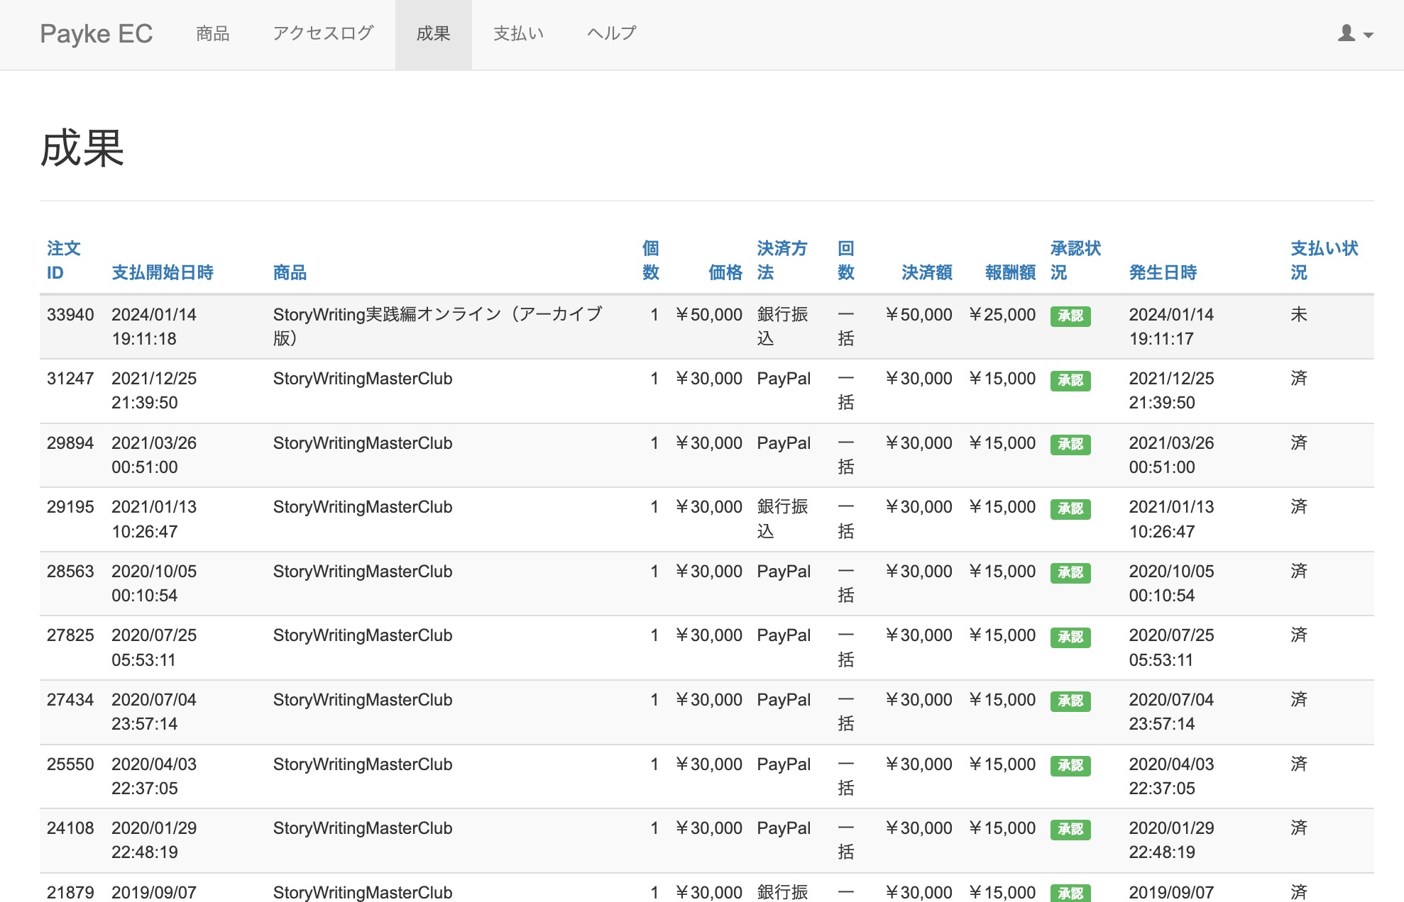Sort by 回数 column header

846,260
